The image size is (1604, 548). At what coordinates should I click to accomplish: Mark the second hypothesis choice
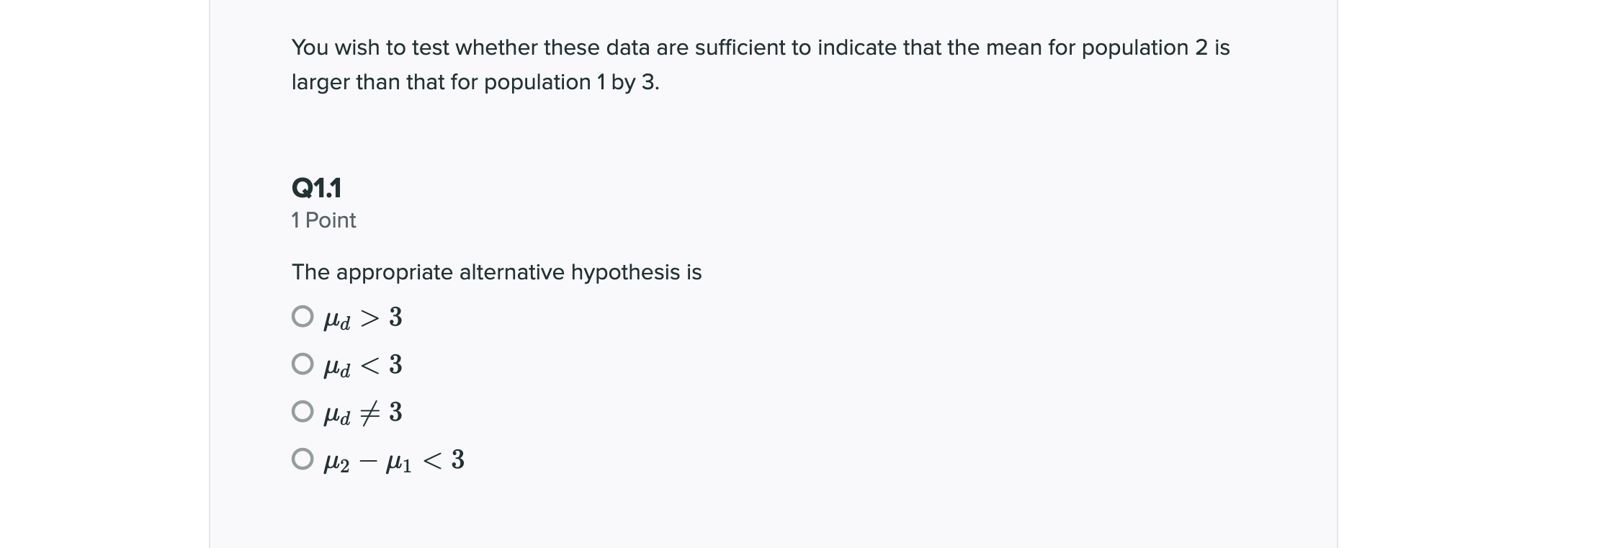303,363
